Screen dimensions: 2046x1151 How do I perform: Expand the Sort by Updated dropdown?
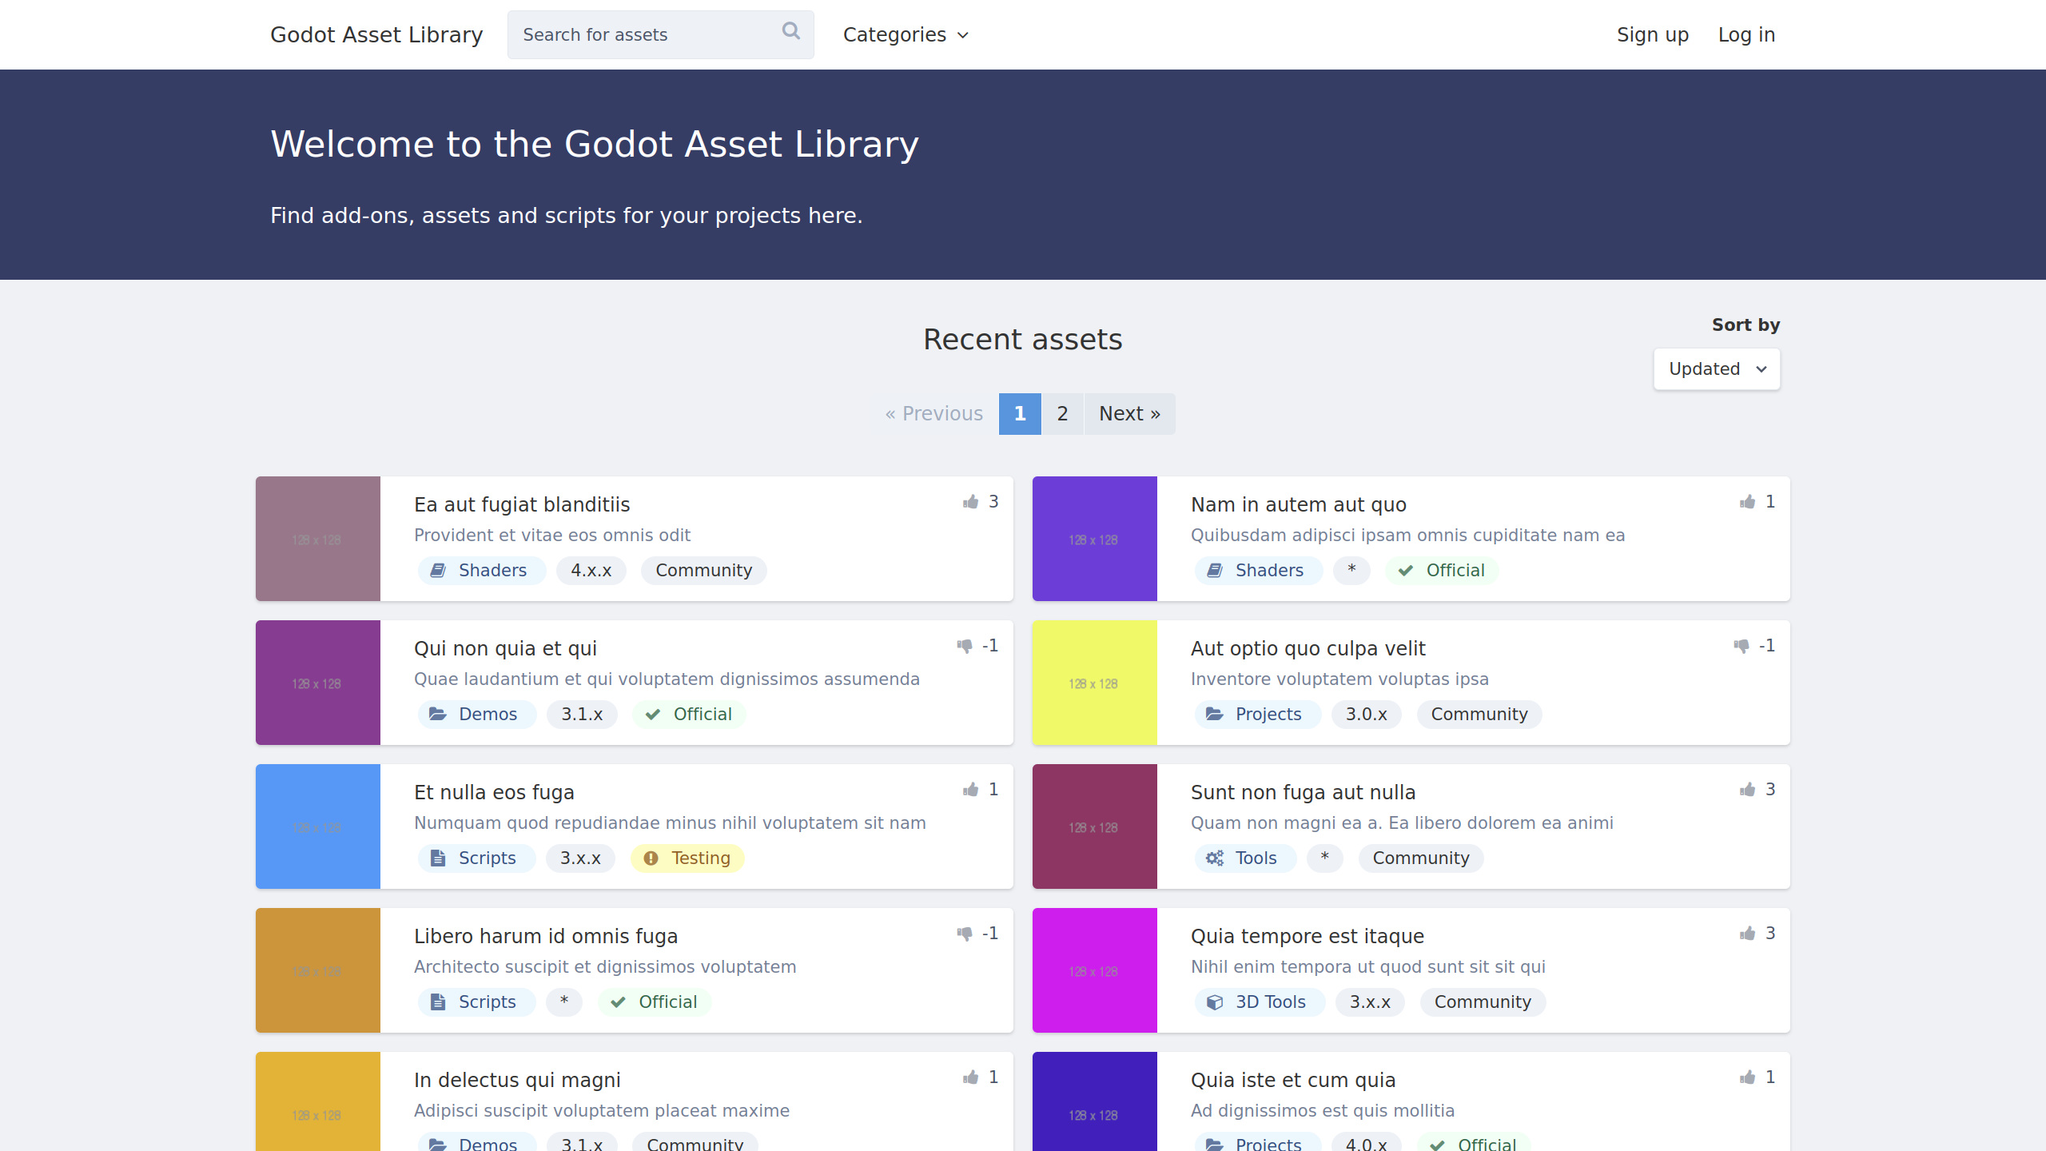click(x=1716, y=369)
